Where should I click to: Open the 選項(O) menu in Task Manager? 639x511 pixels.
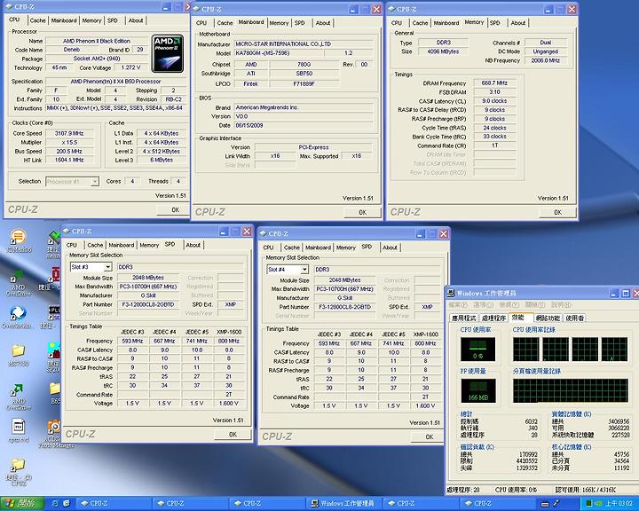pyautogui.click(x=483, y=305)
